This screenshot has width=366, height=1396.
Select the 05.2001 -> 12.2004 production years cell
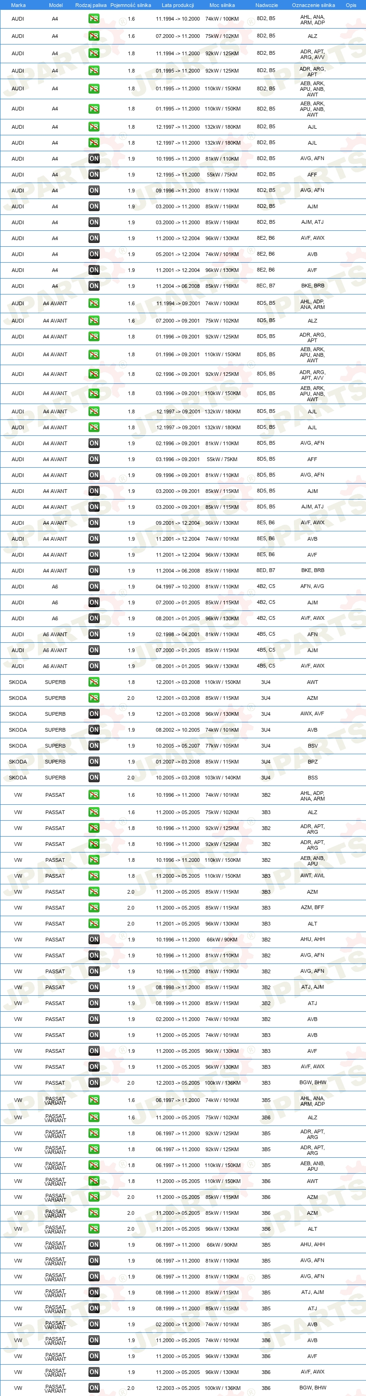pyautogui.click(x=177, y=254)
